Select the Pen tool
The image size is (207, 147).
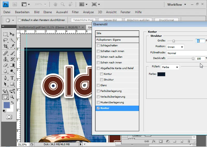(5, 78)
